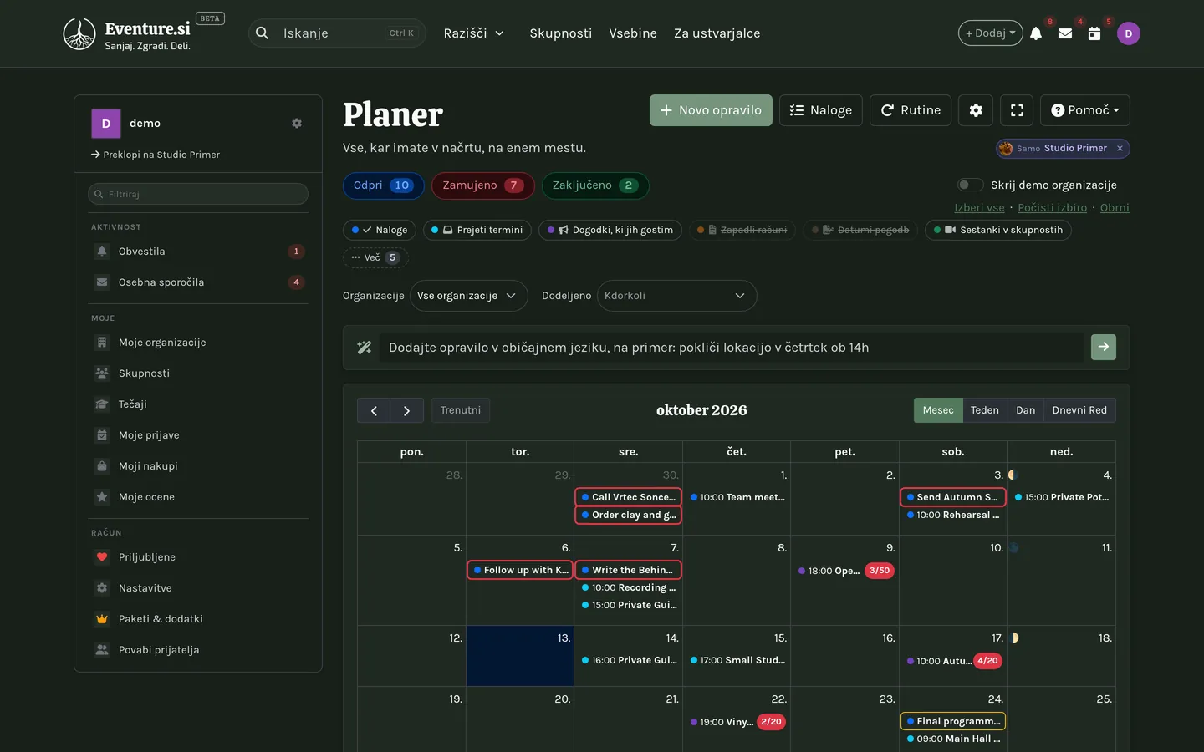The height and width of the screenshot is (752, 1204).
Task: Switch calendar to Teden view
Action: coord(984,410)
